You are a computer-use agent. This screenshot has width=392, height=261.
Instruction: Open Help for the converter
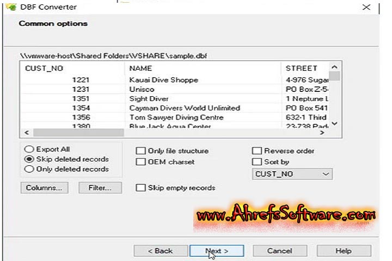point(344,251)
